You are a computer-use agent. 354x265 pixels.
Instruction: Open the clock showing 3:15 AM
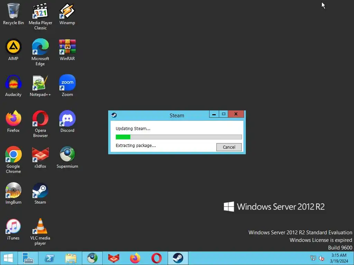click(x=339, y=258)
